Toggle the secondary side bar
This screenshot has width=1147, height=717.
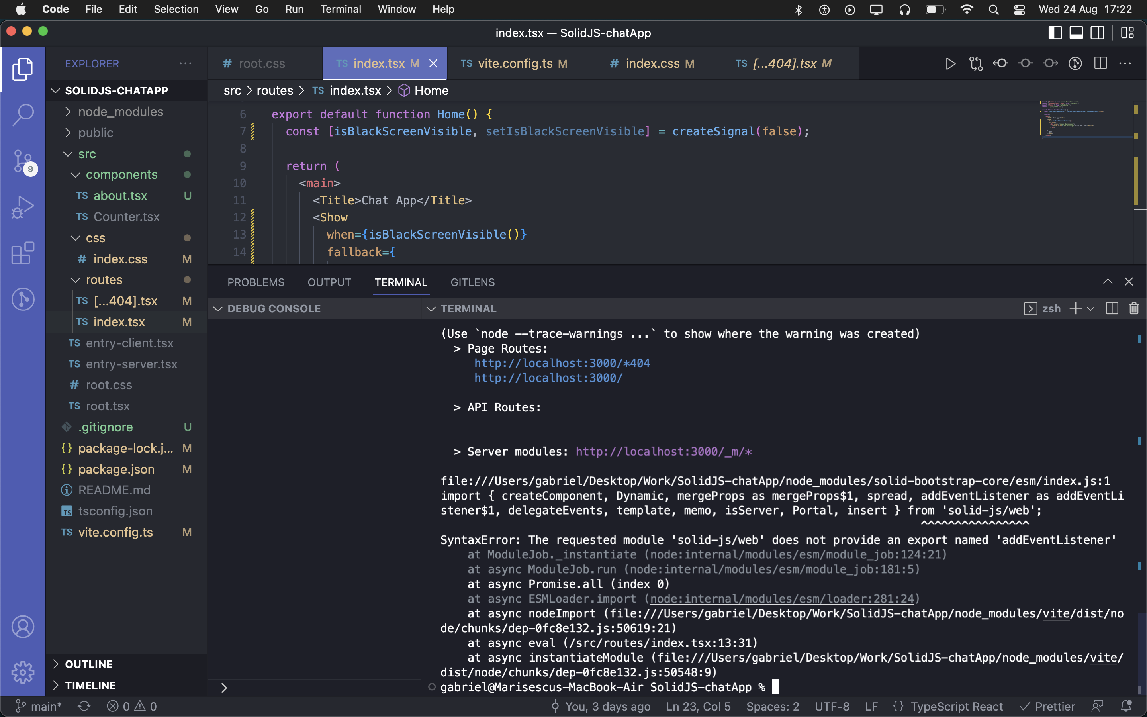click(1098, 32)
